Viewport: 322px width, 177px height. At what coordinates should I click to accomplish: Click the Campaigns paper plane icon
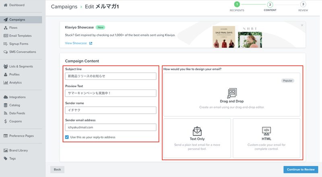point(6,19)
